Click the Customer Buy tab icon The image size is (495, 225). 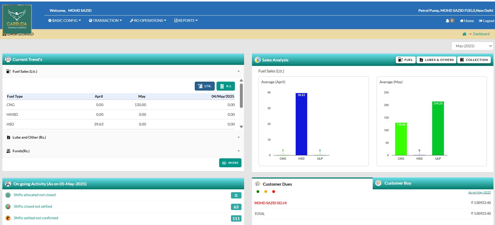pos(378,183)
